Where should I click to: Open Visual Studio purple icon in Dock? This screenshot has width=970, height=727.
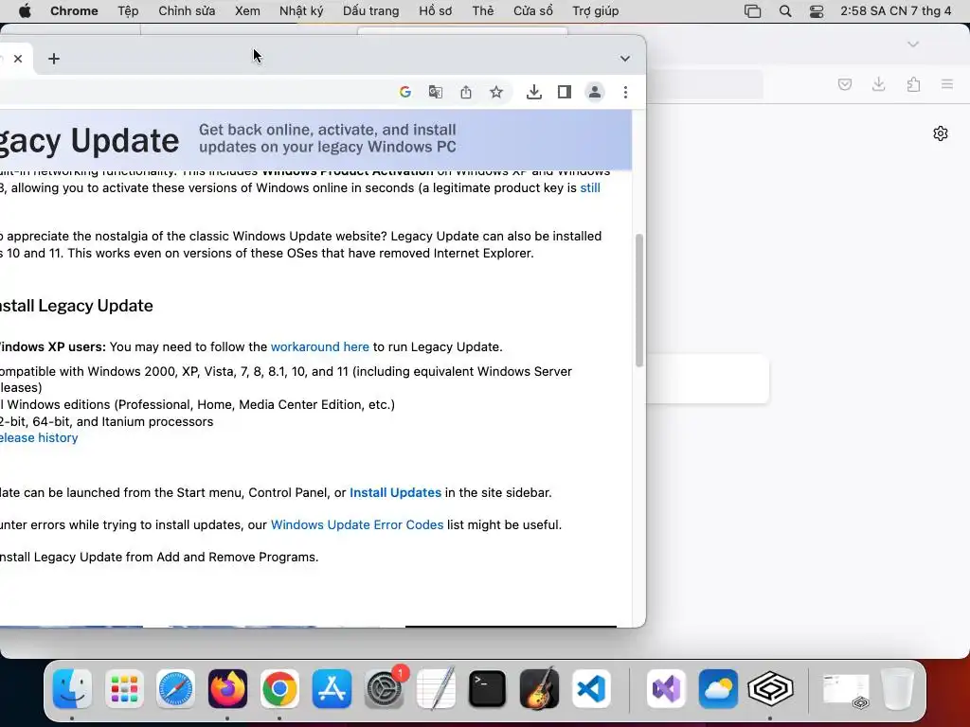(x=666, y=689)
